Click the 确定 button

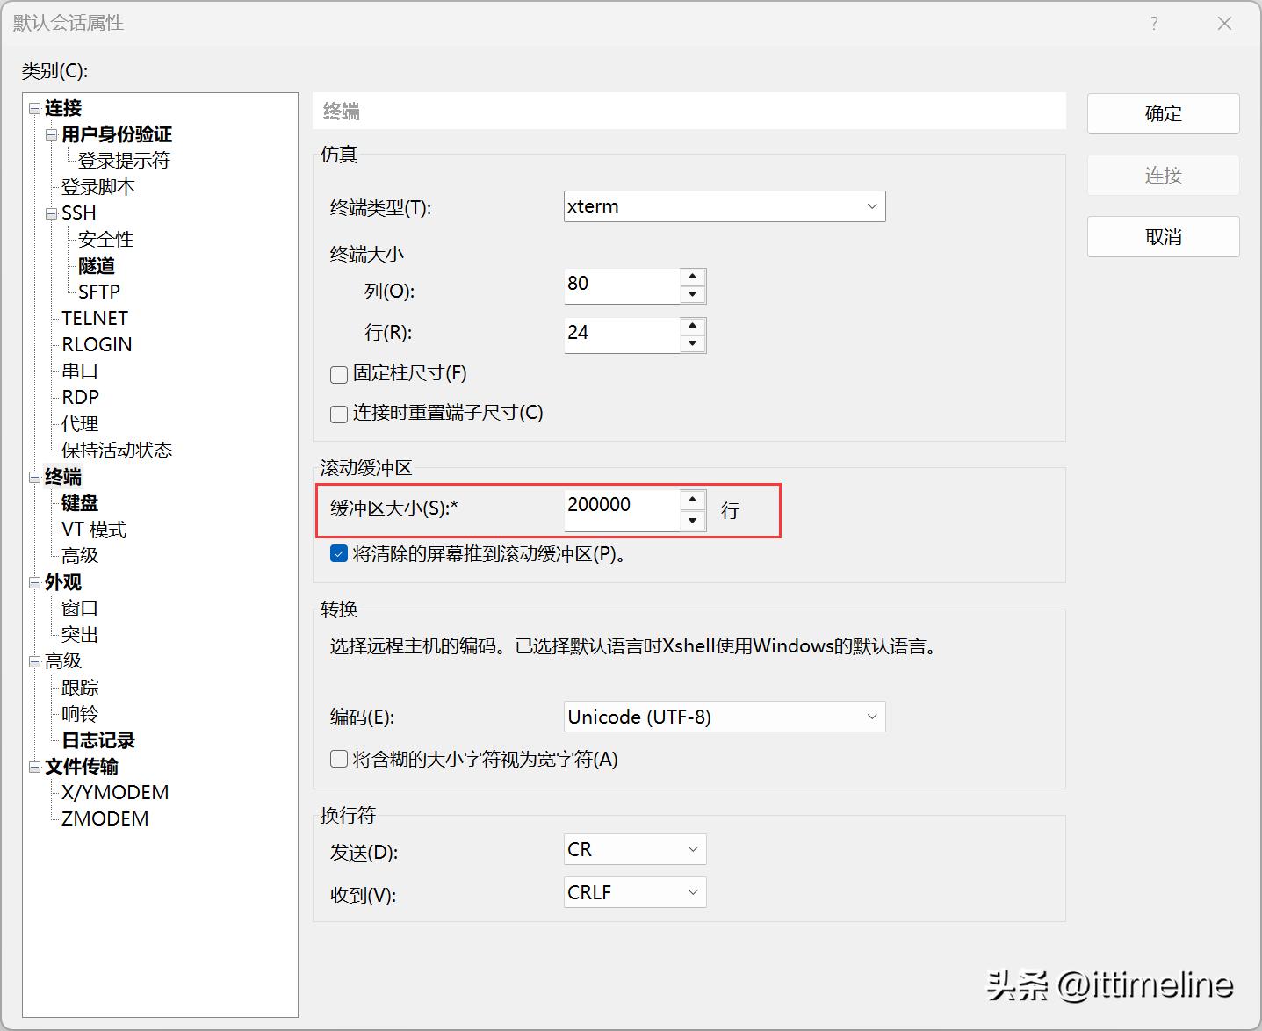(1163, 113)
